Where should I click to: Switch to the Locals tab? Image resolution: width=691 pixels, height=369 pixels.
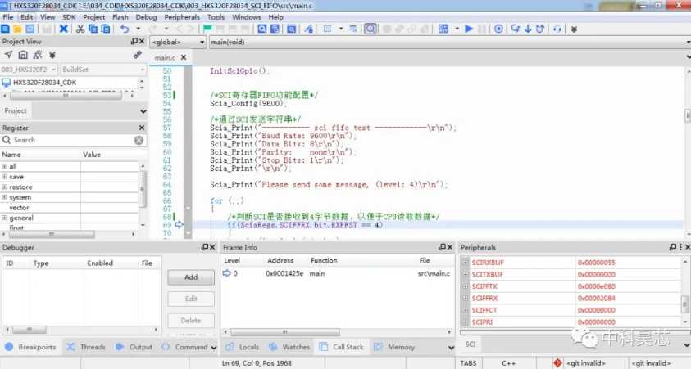coord(243,347)
